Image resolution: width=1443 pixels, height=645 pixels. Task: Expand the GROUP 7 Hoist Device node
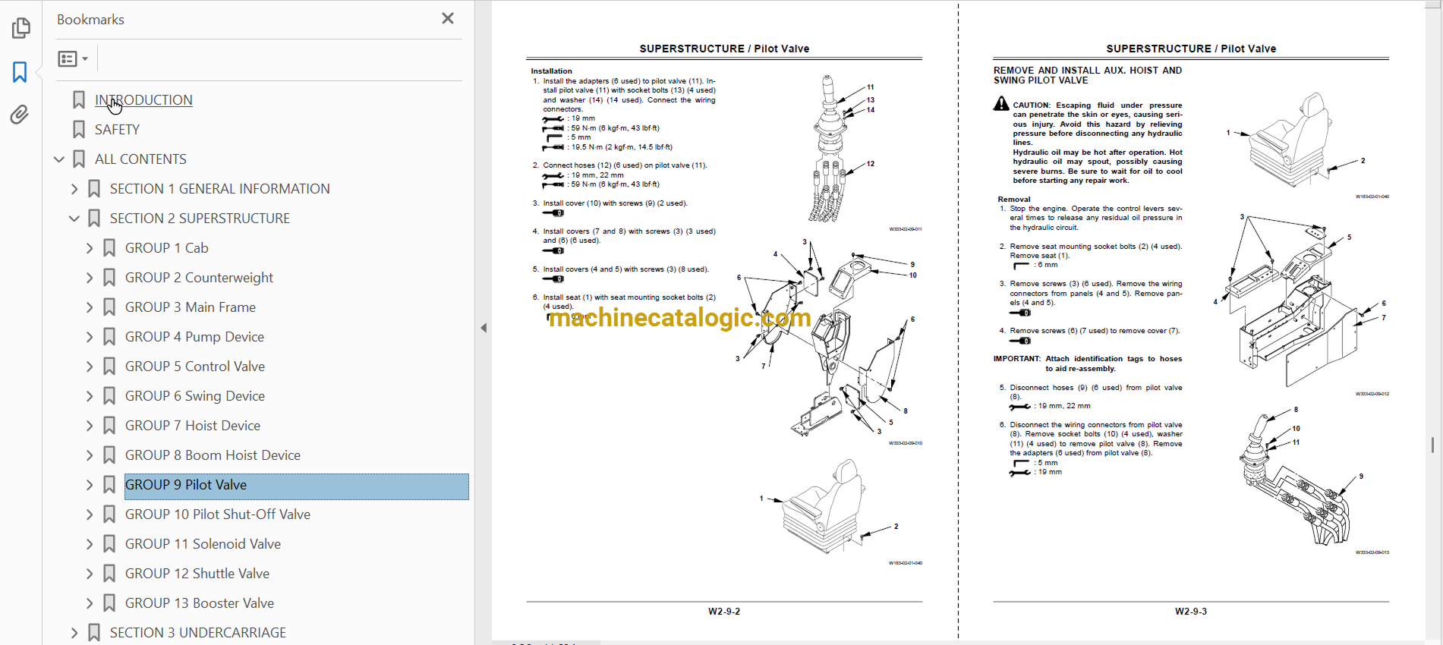(90, 426)
